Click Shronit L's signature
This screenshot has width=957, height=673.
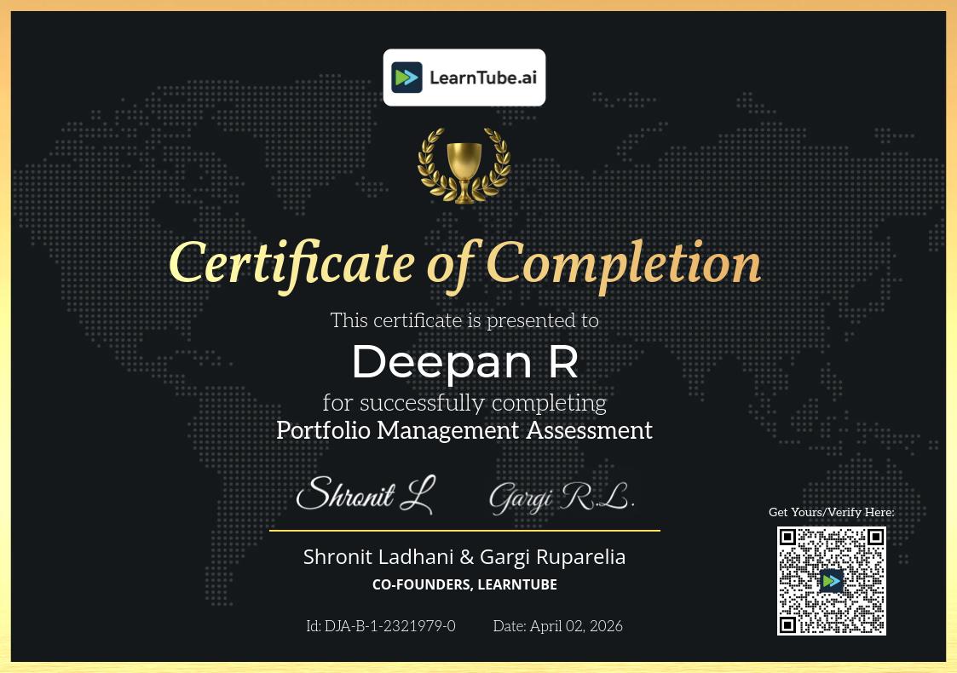pyautogui.click(x=366, y=494)
